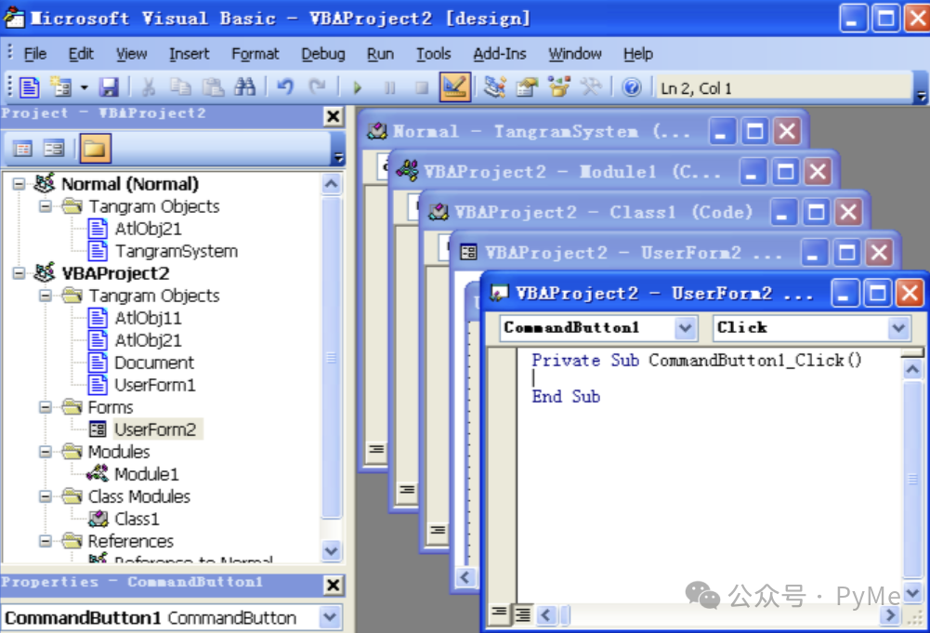The height and width of the screenshot is (633, 930).
Task: Open the Tools menu
Action: pyautogui.click(x=433, y=54)
